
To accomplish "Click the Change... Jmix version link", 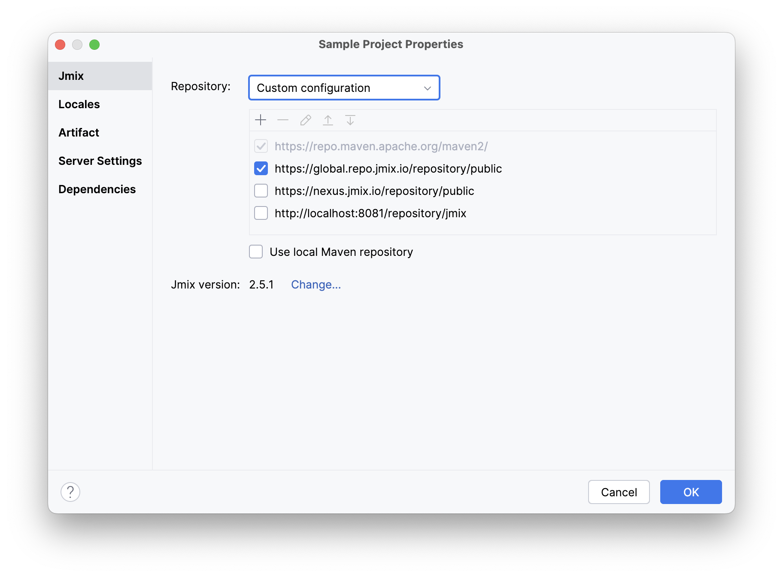I will point(316,285).
